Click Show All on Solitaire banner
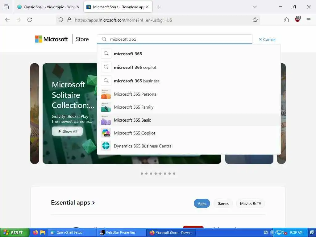316x237 pixels. click(67, 131)
